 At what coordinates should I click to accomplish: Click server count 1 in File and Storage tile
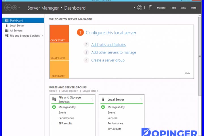[x=92, y=99]
